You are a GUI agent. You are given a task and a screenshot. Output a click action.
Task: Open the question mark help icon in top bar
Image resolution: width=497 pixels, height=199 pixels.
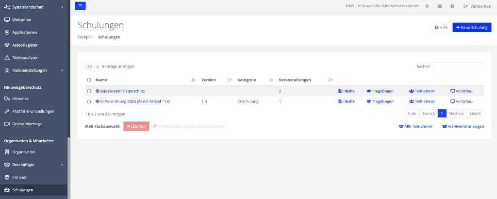(x=452, y=6)
